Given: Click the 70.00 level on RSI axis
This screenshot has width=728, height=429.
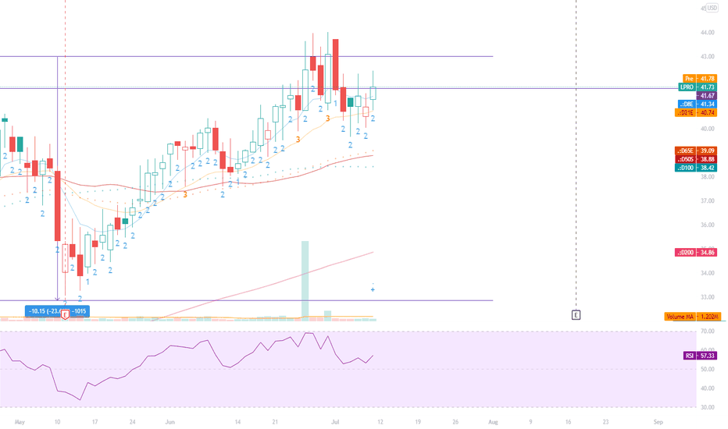Looking at the screenshot, I should click(x=708, y=331).
